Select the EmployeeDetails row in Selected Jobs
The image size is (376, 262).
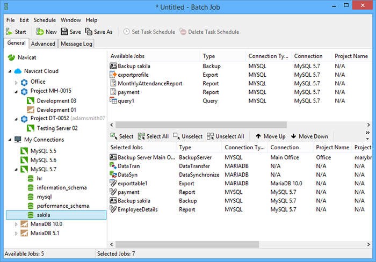pyautogui.click(x=240, y=209)
